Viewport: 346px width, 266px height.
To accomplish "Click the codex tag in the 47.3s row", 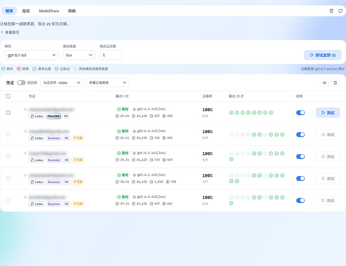I will click(x=37, y=204).
